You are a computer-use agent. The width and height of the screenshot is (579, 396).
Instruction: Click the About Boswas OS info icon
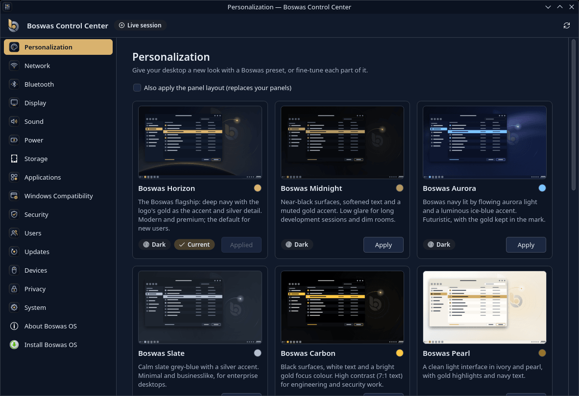tap(14, 326)
